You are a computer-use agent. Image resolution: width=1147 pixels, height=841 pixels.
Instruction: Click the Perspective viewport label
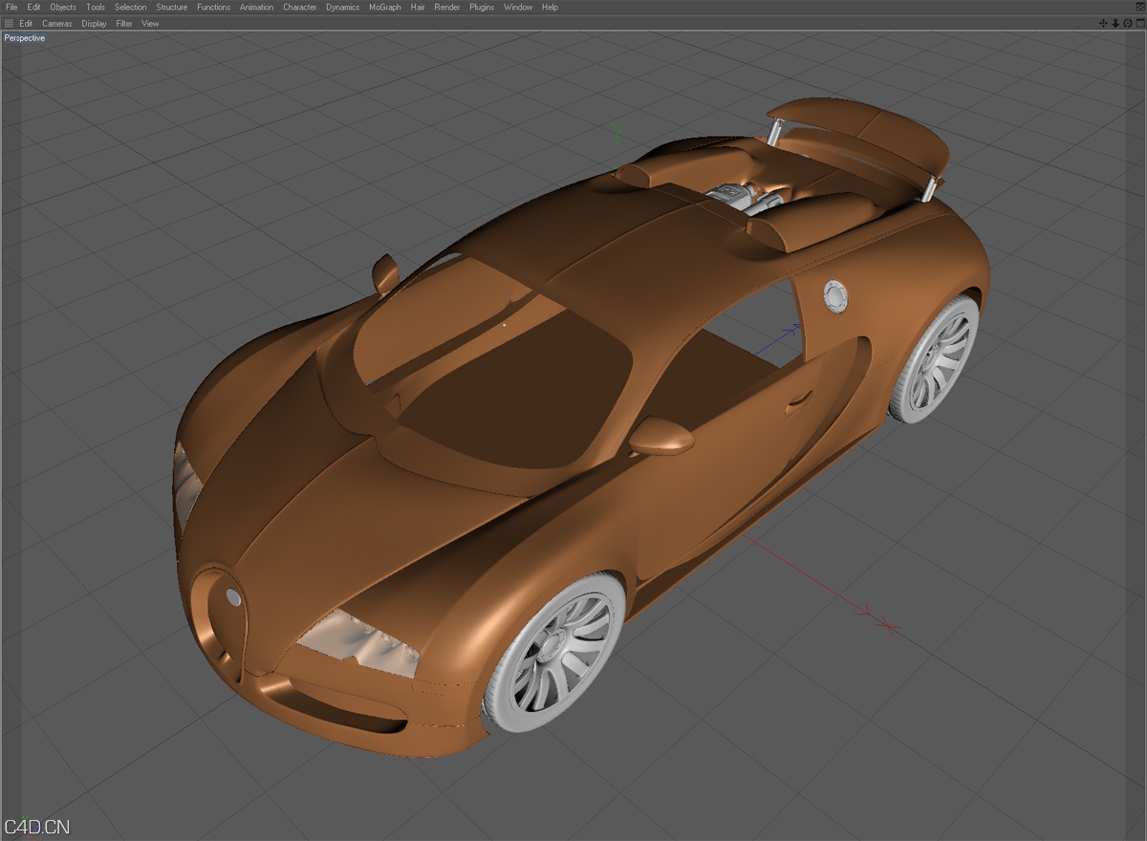point(23,37)
